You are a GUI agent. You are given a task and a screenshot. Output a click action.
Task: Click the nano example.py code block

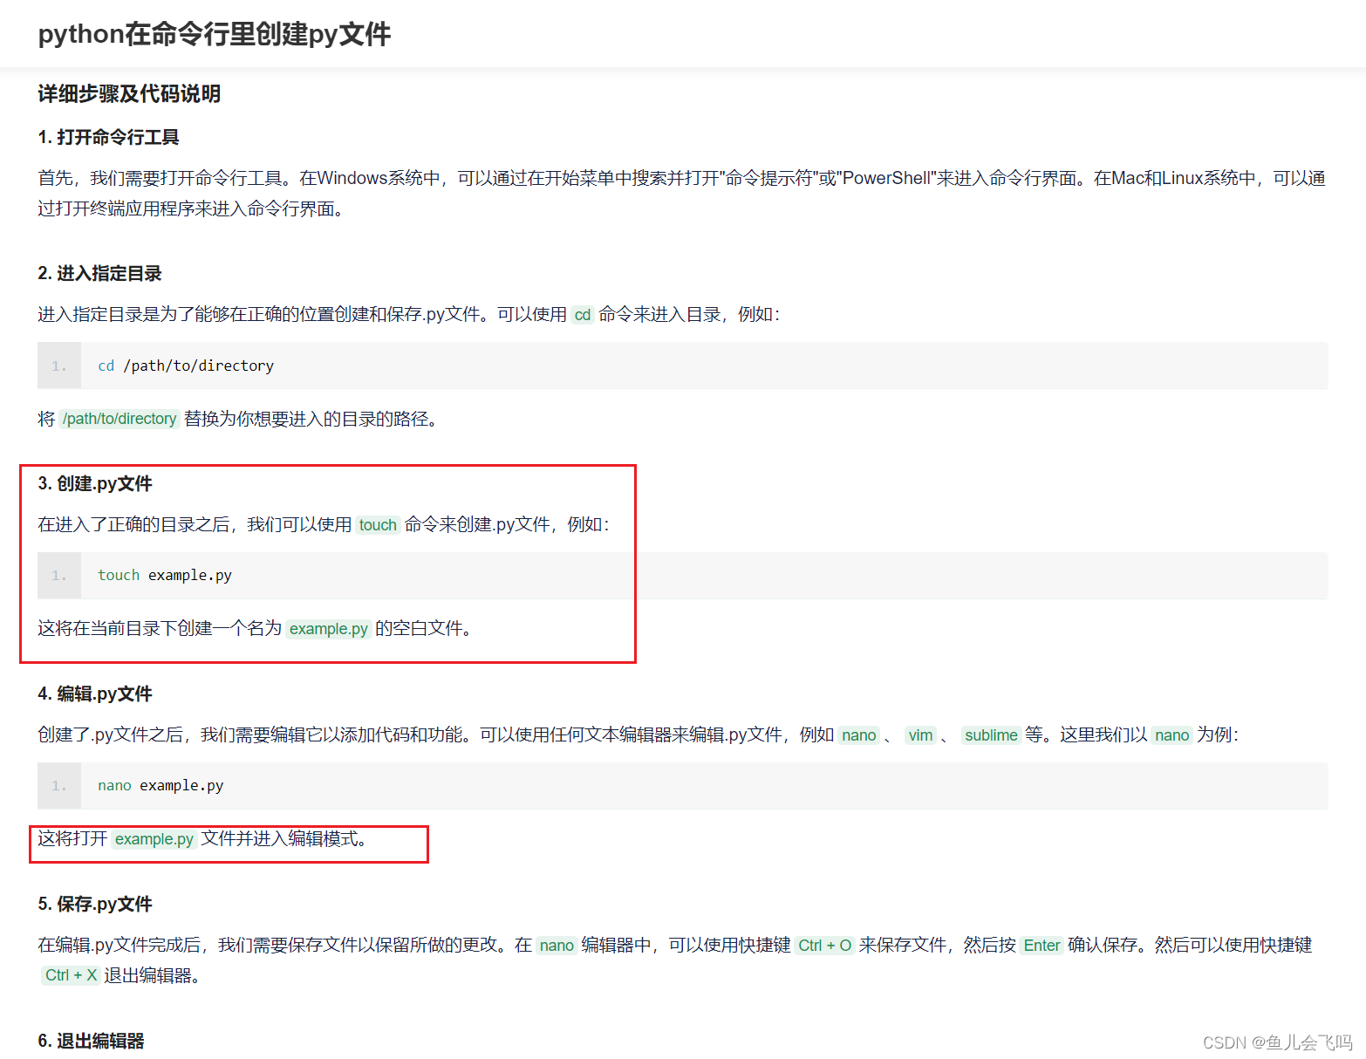point(160,785)
